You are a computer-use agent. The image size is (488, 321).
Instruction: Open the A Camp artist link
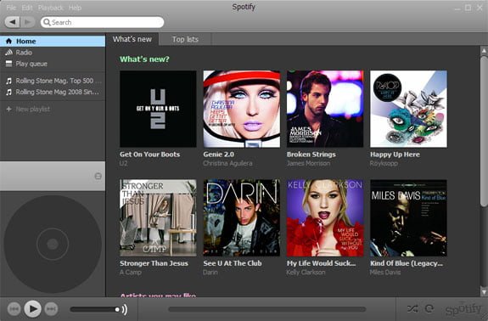point(131,273)
